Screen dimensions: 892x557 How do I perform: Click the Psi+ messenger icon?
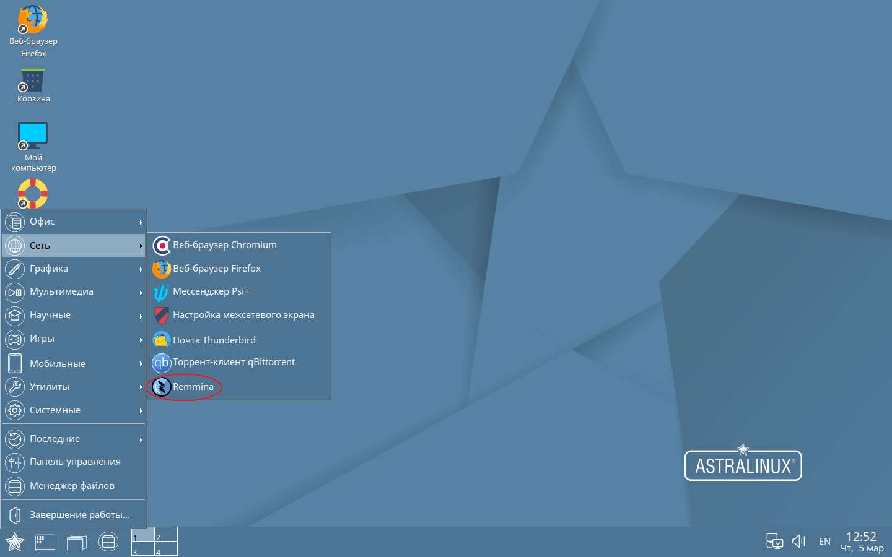[162, 291]
